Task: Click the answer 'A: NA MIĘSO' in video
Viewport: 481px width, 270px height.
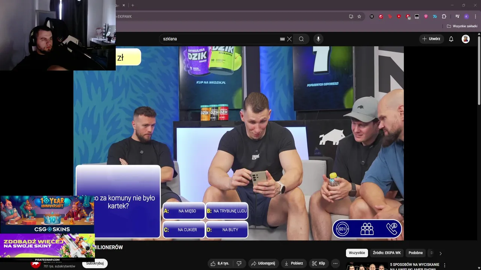Action: click(x=184, y=211)
